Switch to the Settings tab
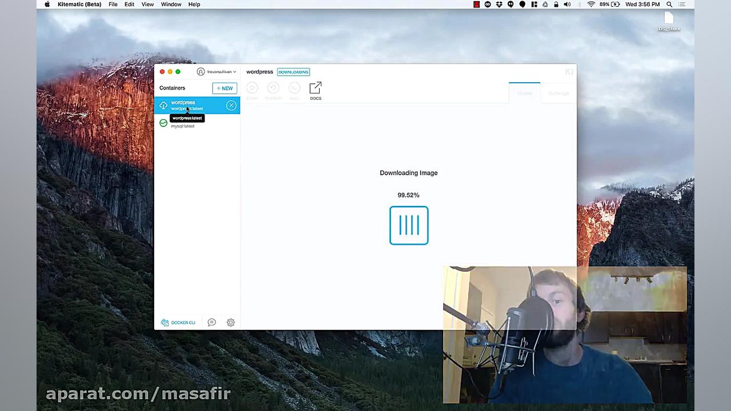The image size is (731, 411). click(x=558, y=93)
